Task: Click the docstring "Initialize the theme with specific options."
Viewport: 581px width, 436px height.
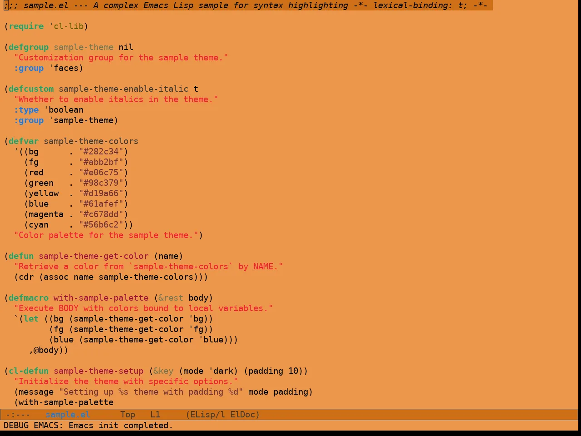Action: coord(126,381)
